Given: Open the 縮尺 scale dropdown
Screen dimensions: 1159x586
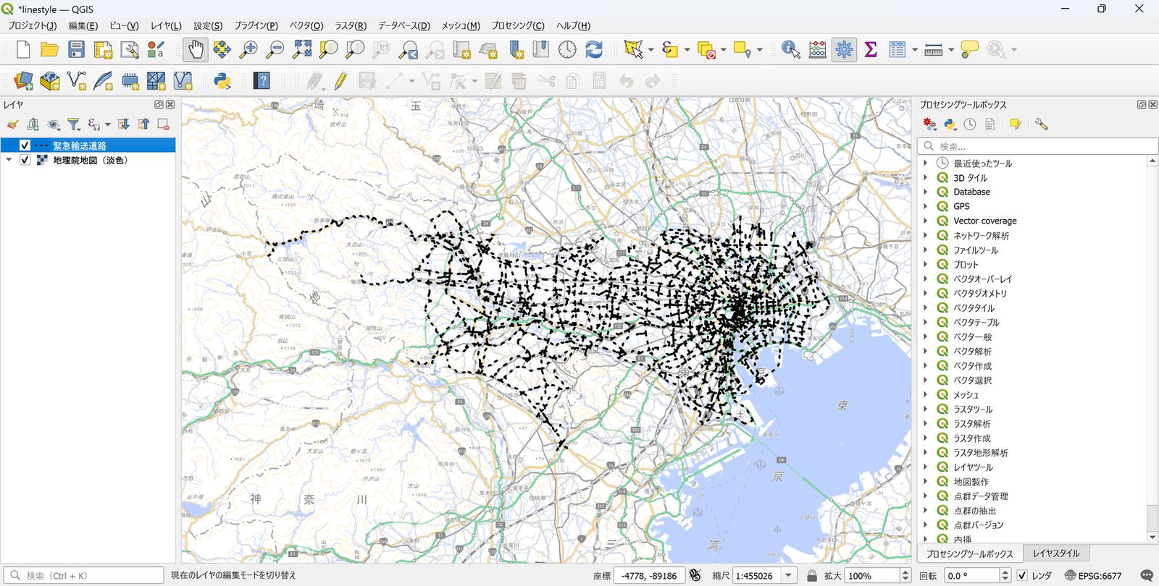Looking at the screenshot, I should (788, 576).
